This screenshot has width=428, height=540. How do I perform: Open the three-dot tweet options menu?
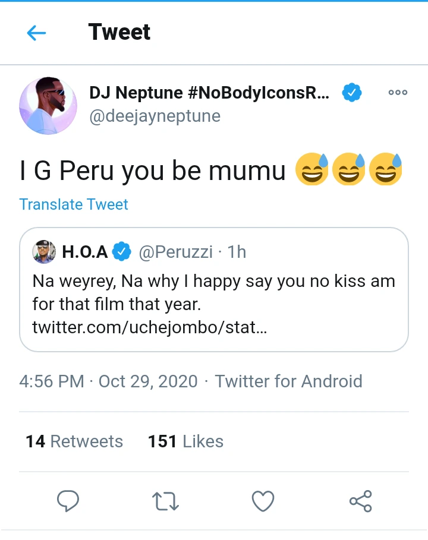pos(398,93)
